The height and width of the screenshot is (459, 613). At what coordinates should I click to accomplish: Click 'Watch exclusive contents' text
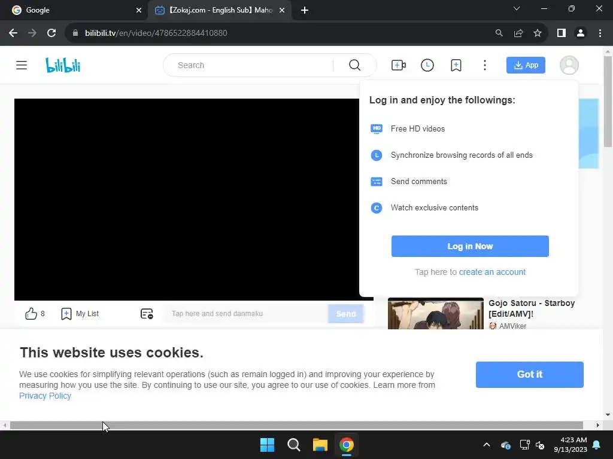[435, 207]
